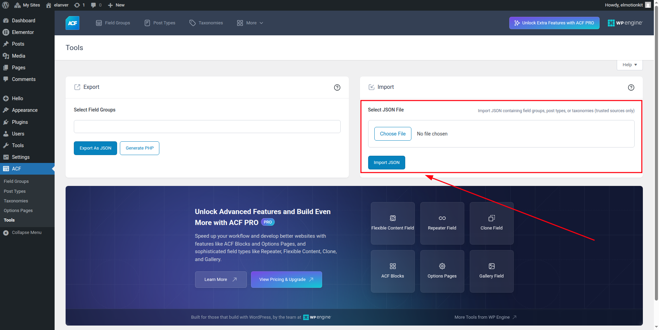Open Comments in the sidebar
Viewport: 659px width, 330px height.
click(x=27, y=79)
